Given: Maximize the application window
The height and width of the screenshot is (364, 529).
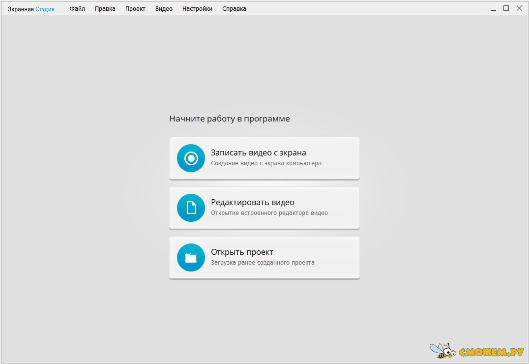Looking at the screenshot, I should [506, 8].
